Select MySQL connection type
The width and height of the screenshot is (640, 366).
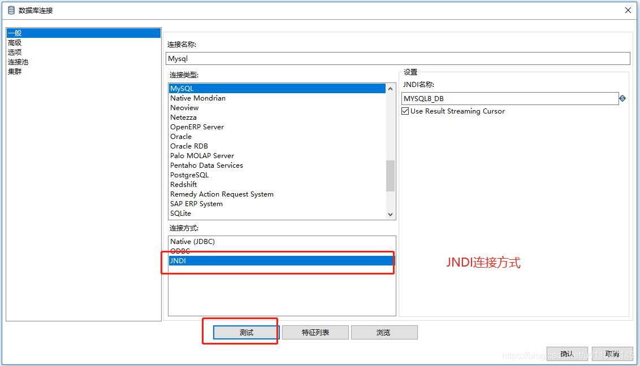click(277, 89)
